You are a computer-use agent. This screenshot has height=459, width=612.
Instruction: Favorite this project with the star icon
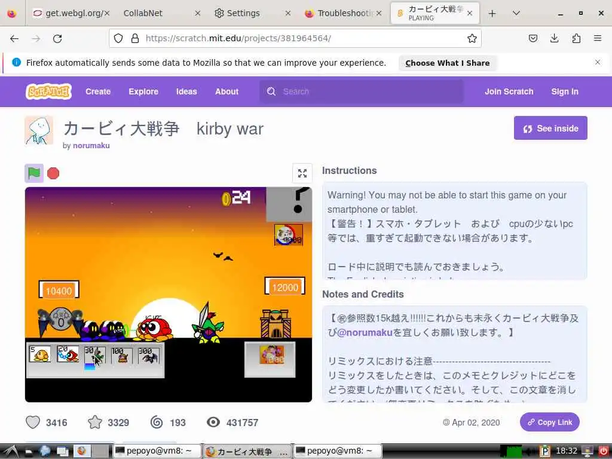point(95,423)
